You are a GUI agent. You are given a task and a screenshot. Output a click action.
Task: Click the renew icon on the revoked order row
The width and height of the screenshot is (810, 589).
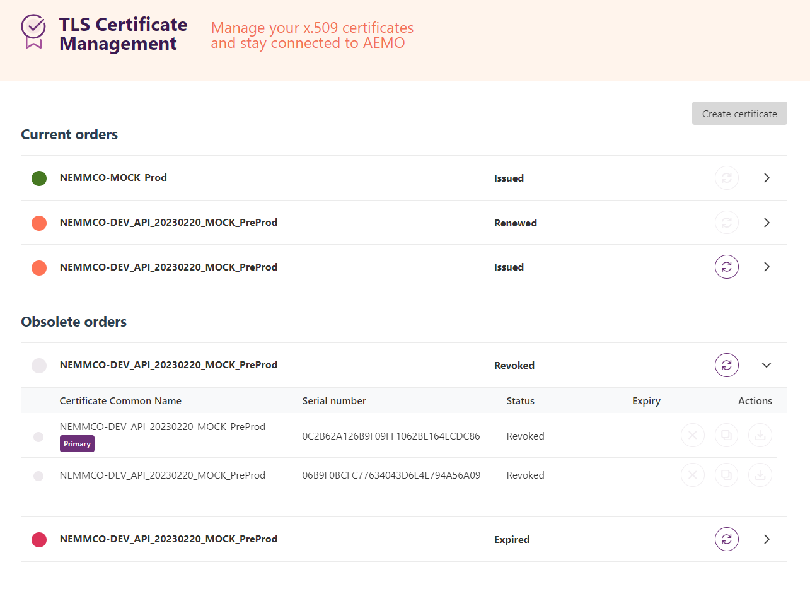point(726,364)
